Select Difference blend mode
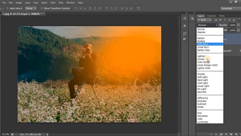241x136 pixels. pyautogui.click(x=210, y=98)
